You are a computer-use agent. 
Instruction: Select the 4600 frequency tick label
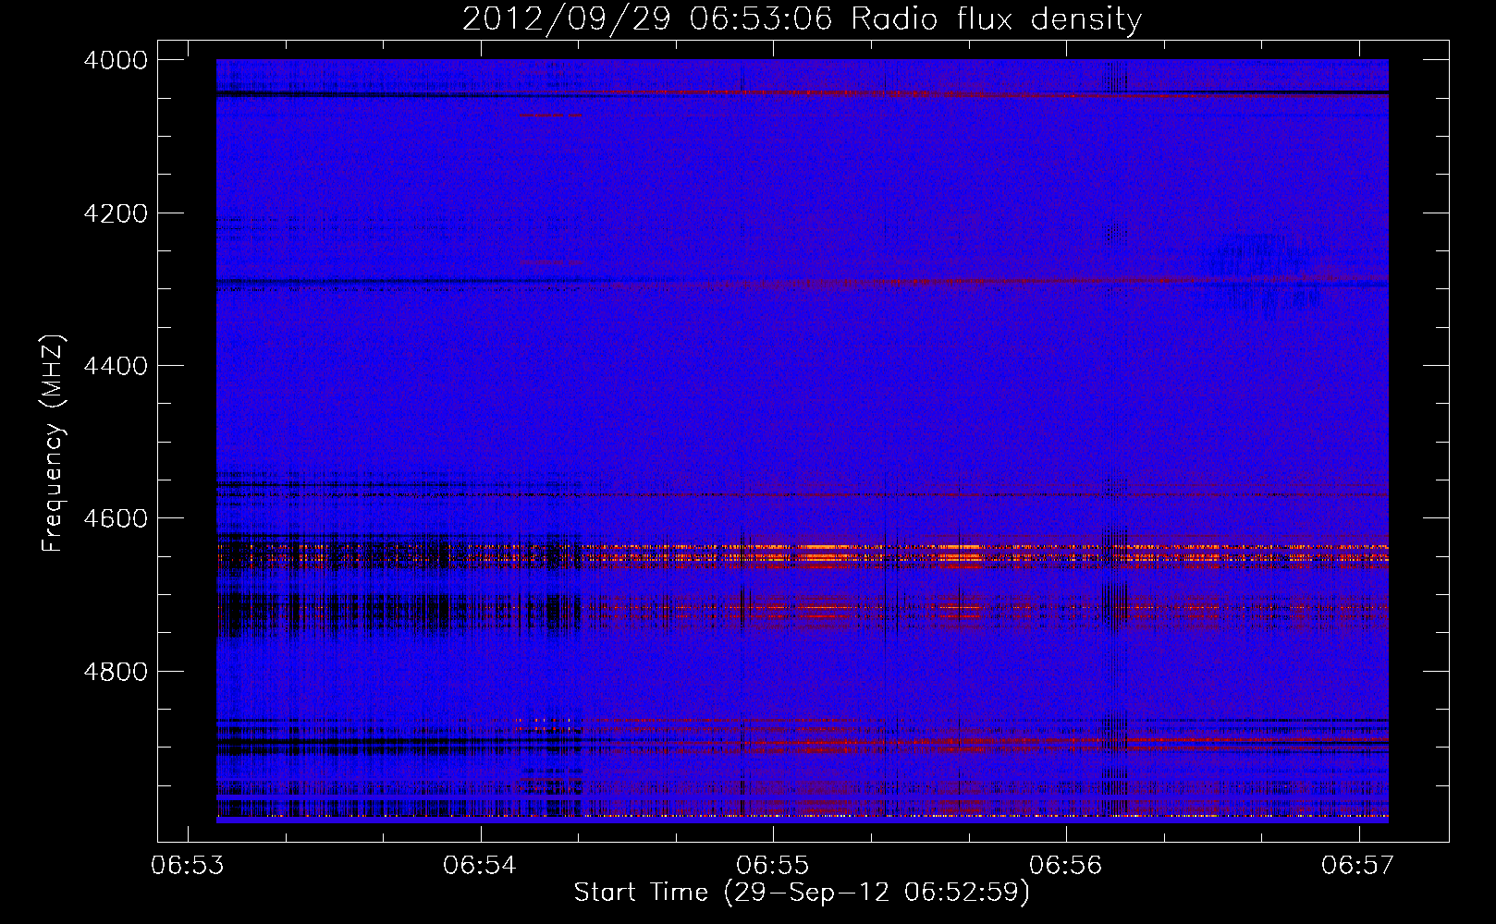tap(116, 518)
